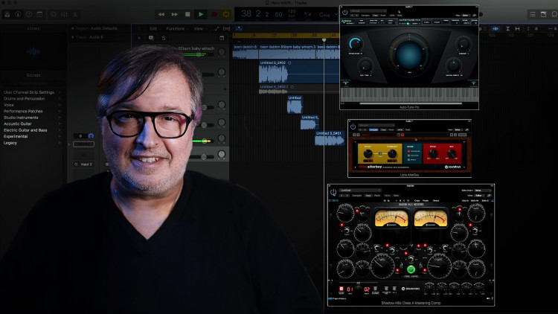Viewport: 558px width, 314px height.
Task: Click Auto-Tune Pro Flex-Tune knob
Action: pyautogui.click(x=365, y=65)
